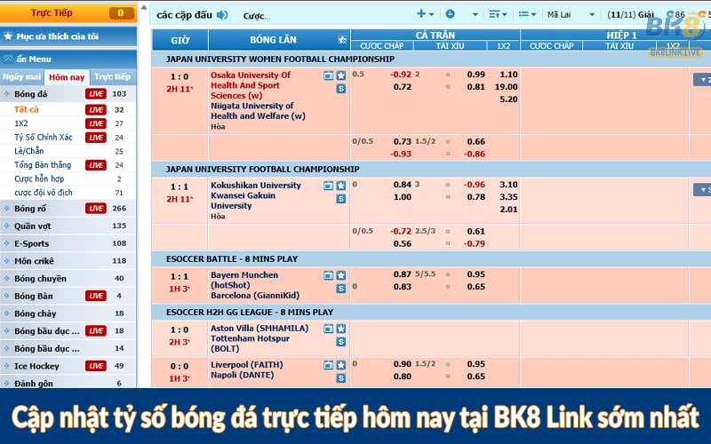Expand more bets arrow for Osaka match row
Image resolution: width=711 pixels, height=444 pixels.
coord(702,80)
